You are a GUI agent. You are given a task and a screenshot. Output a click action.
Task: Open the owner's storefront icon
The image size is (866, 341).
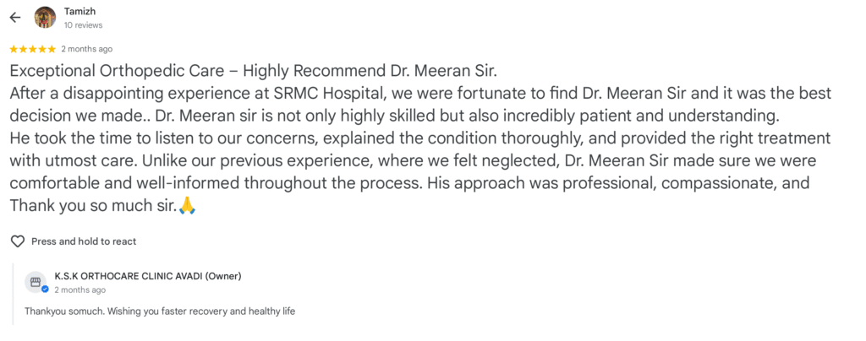pyautogui.click(x=35, y=282)
